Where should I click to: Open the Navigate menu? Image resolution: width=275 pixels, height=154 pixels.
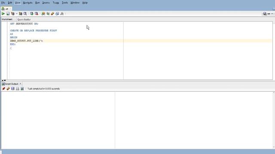(x=27, y=3)
